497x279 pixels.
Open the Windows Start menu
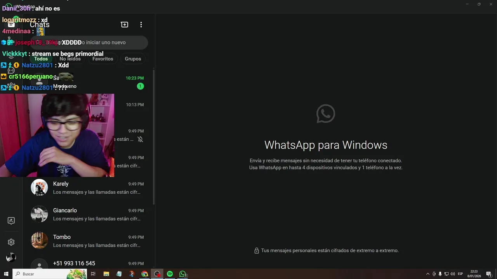pos(6,274)
